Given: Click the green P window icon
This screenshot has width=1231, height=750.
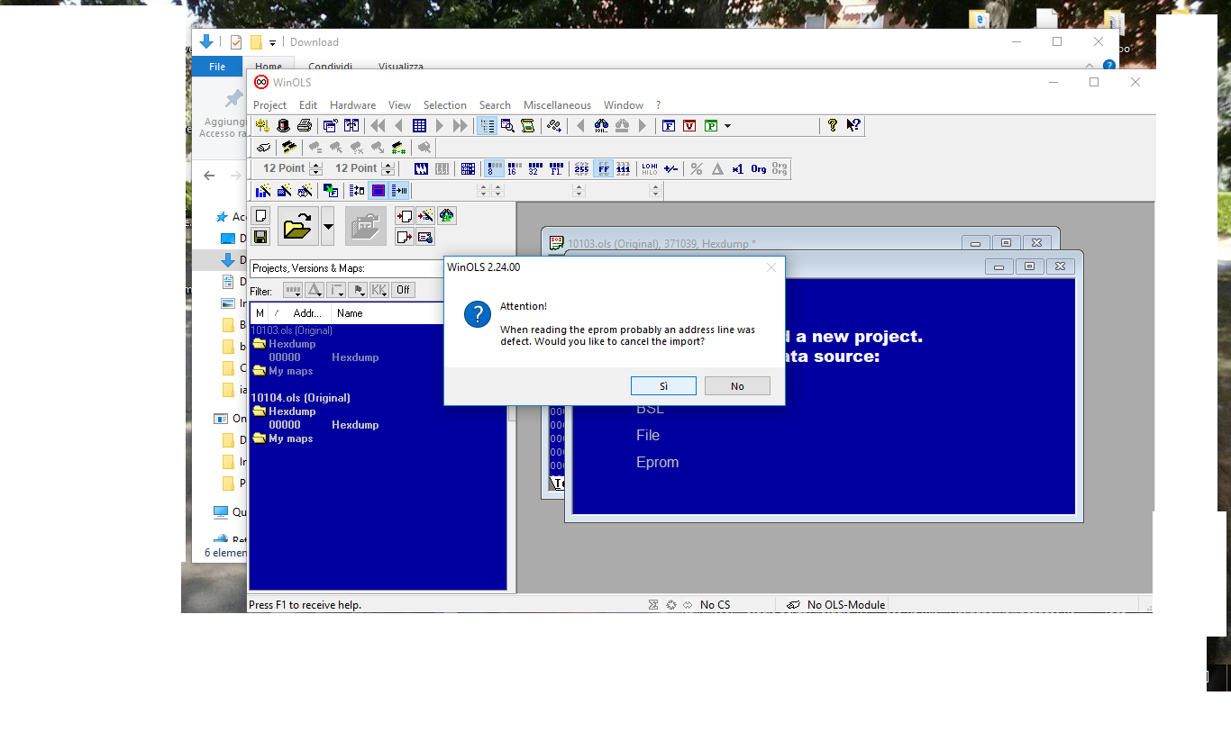Looking at the screenshot, I should click(x=711, y=125).
